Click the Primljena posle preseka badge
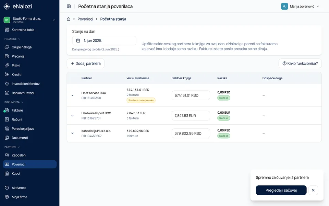 point(141,100)
